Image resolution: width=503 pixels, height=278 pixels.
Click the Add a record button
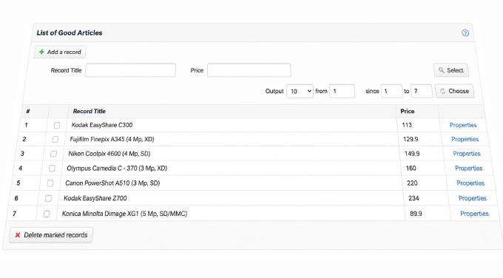[60, 52]
